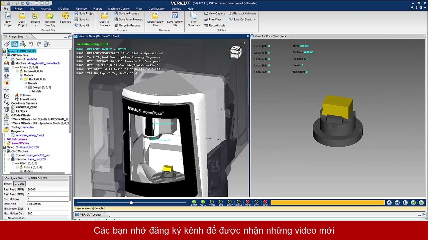Open the Configuration tab

click(x=157, y=9)
